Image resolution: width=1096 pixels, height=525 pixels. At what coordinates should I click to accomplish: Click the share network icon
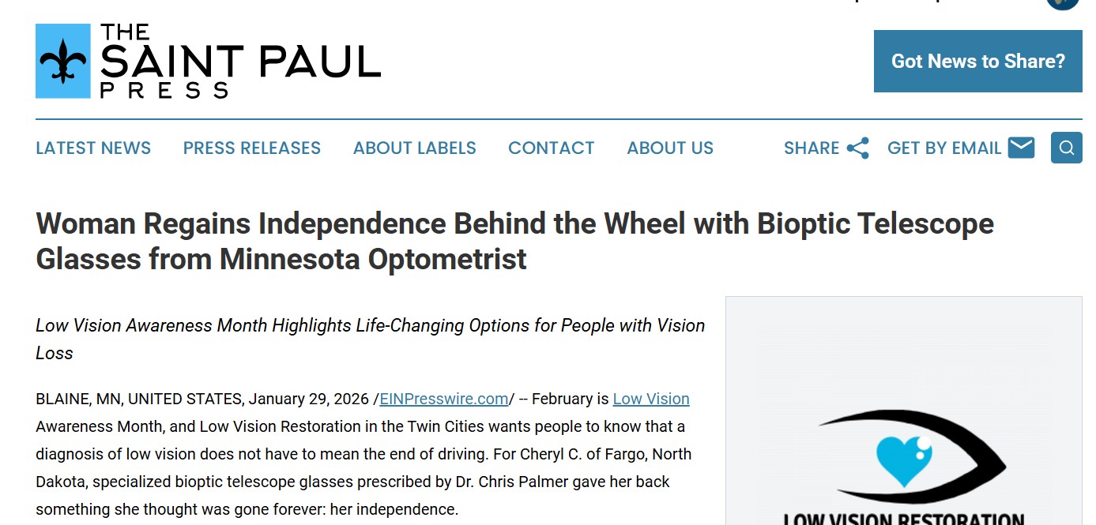click(857, 148)
